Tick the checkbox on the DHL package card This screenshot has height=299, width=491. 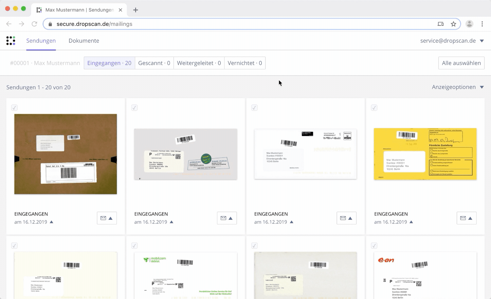click(x=14, y=108)
